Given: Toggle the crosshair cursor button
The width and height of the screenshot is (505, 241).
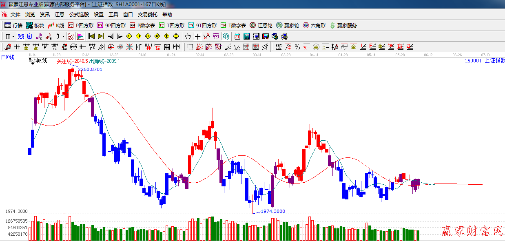Looking at the screenshot, I should (197, 36).
